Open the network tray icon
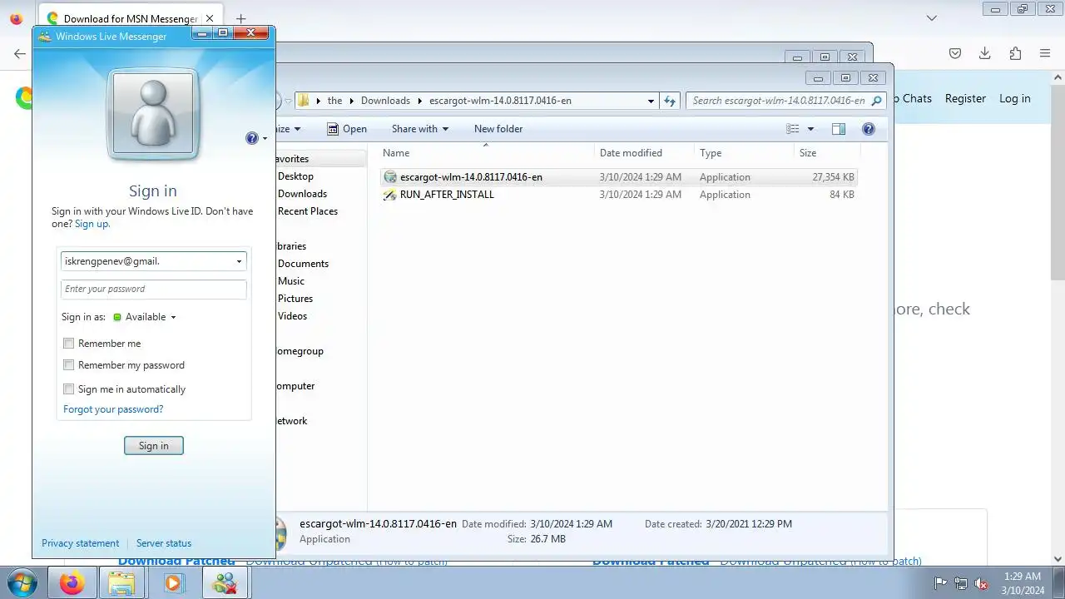 961,583
